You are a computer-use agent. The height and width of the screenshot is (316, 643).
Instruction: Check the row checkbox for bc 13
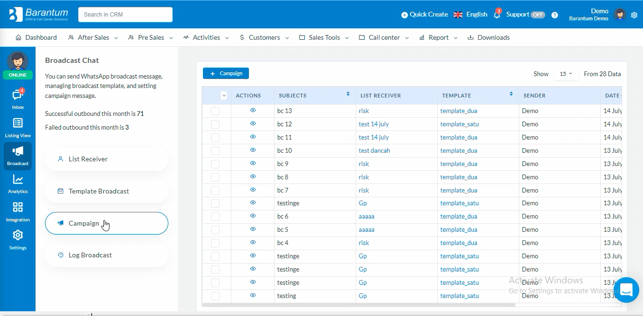coord(215,111)
